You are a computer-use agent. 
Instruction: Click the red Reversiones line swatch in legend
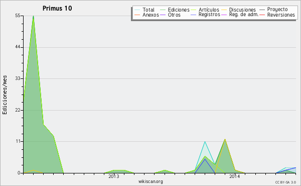[262, 15]
